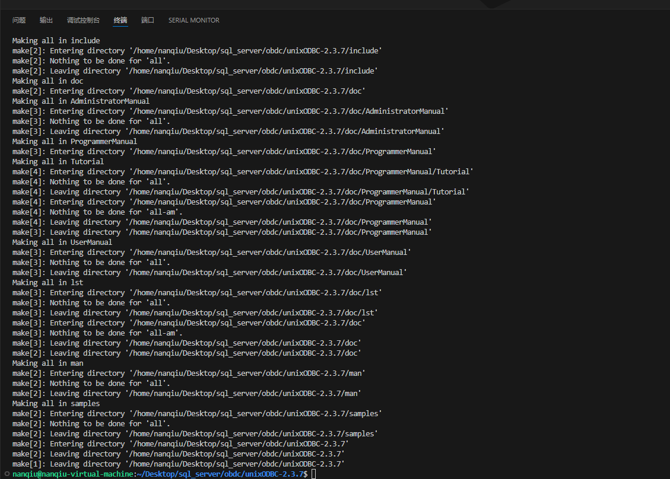Screen dimensions: 670x479
Task: Click make[3] Leaving directory doc/AdministratorManual line
Action: point(228,132)
